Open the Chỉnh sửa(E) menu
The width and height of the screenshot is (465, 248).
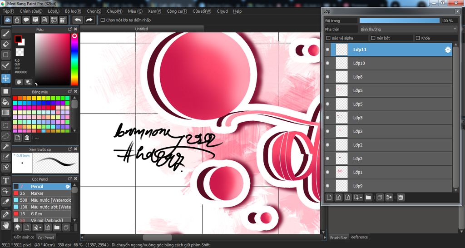(31, 11)
